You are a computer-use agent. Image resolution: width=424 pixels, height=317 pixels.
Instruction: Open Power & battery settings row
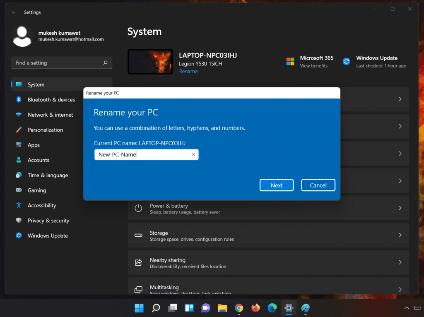[x=268, y=208]
